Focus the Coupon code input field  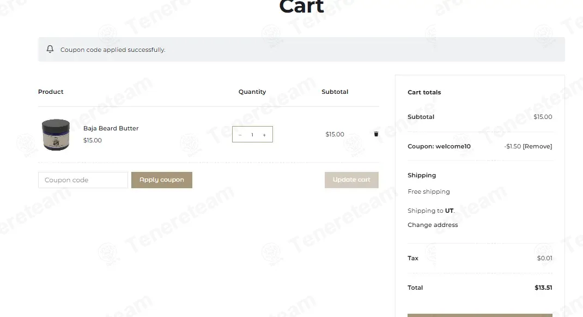coord(83,180)
